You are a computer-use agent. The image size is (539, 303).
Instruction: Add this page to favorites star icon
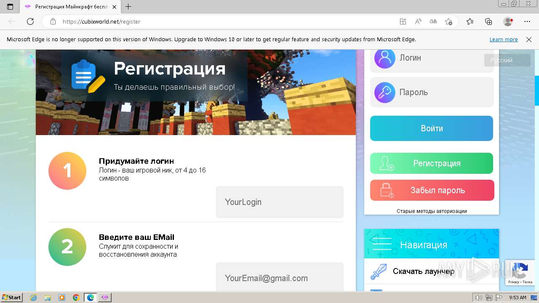(x=448, y=21)
